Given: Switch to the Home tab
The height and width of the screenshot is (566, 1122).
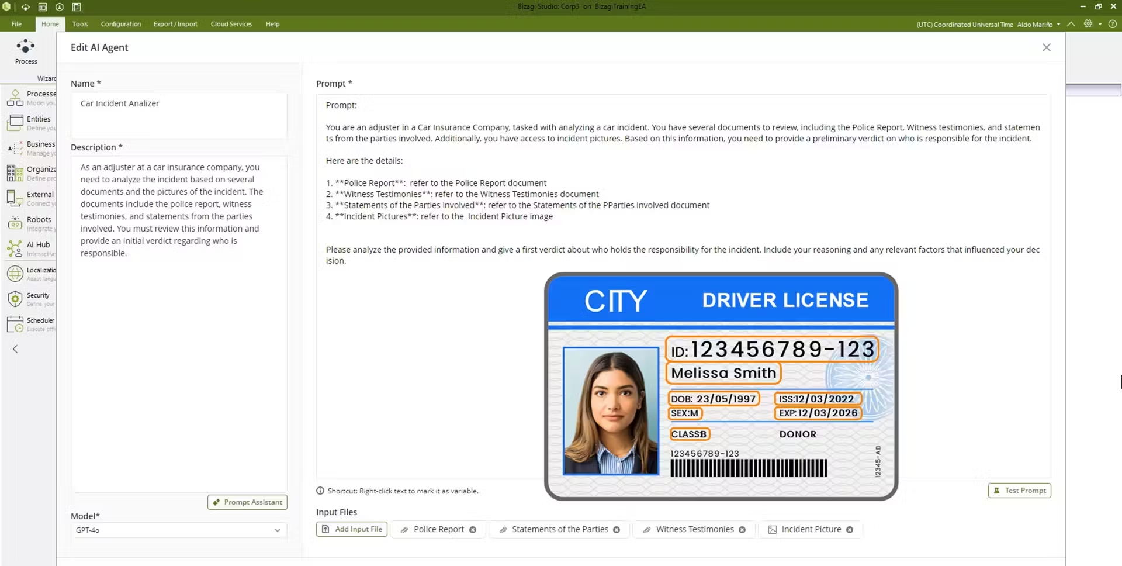Looking at the screenshot, I should (x=50, y=24).
